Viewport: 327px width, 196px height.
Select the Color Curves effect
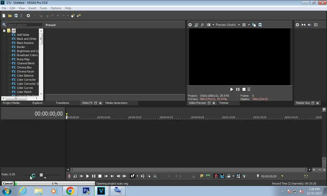(x=25, y=88)
